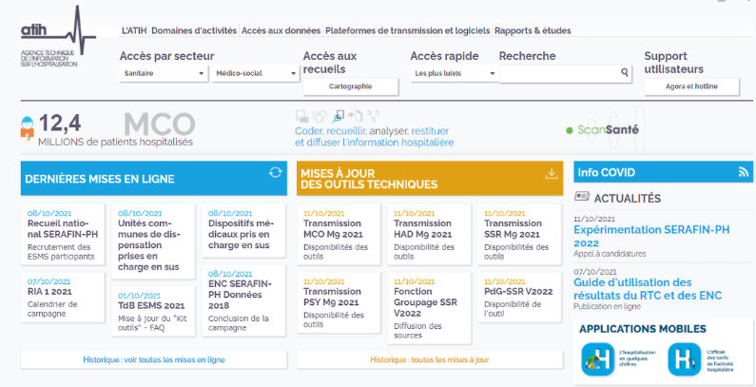This screenshot has height=387, width=756.
Task: Click the 'Publication en ligne' subtitle
Action: coord(607,306)
